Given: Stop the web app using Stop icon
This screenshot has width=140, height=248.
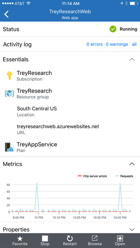Looking at the screenshot, I should coord(45,239).
